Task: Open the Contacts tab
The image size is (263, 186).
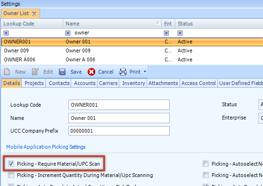Action: tap(59, 83)
